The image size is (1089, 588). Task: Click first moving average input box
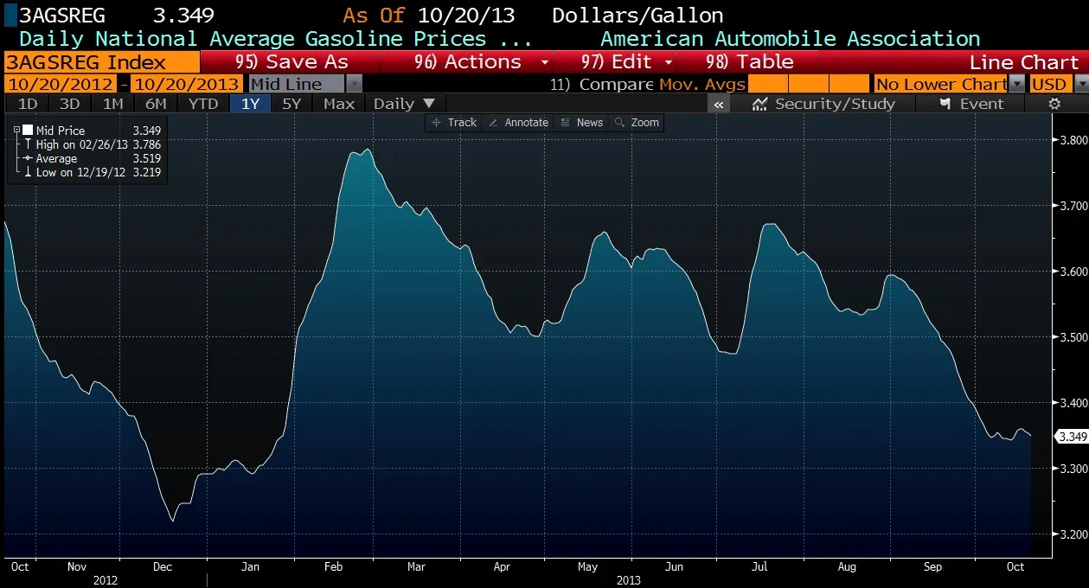pyautogui.click(x=766, y=84)
